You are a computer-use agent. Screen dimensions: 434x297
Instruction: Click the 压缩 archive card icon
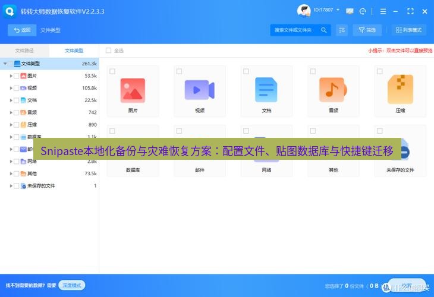(x=400, y=89)
